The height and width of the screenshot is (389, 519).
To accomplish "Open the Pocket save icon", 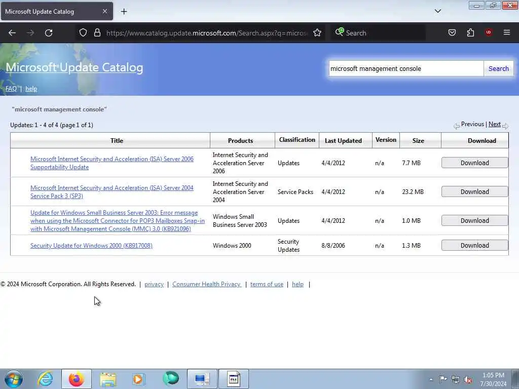I will pos(452,33).
